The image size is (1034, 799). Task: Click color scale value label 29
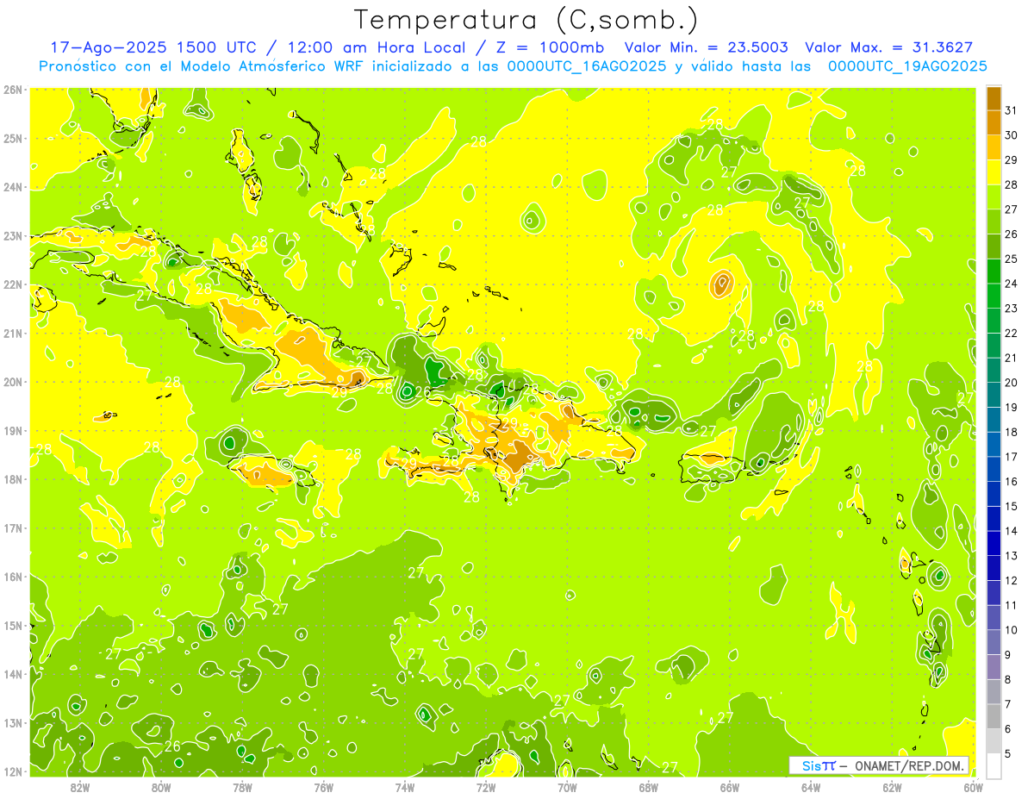click(1011, 160)
